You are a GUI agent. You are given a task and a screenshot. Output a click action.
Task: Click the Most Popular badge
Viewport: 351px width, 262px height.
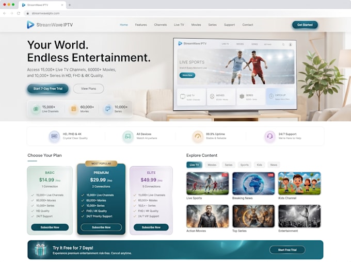point(101,163)
